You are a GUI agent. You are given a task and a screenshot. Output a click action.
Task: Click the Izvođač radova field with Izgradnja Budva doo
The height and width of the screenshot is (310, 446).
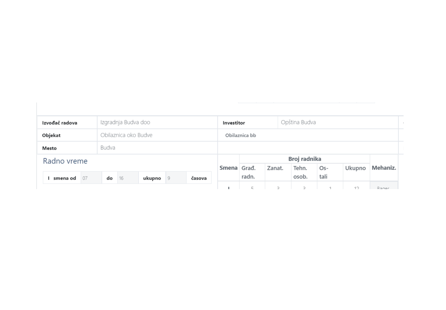click(x=157, y=122)
